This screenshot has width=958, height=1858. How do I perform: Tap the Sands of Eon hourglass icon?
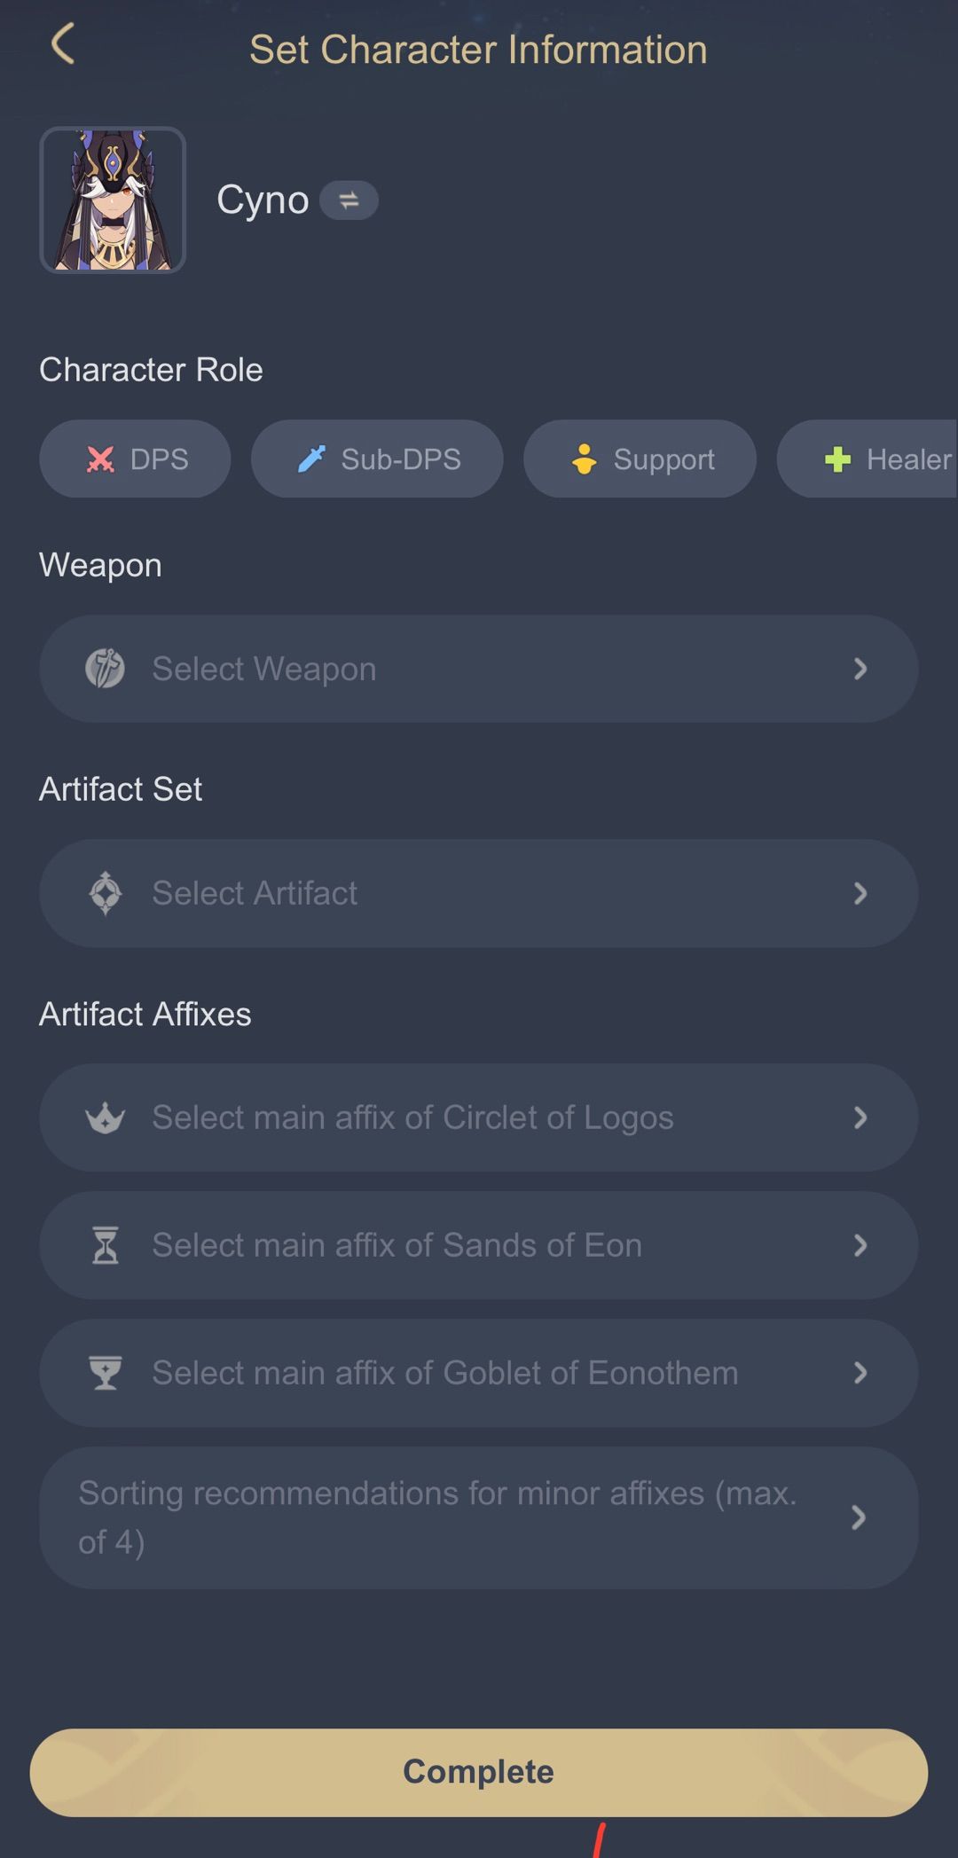point(106,1245)
